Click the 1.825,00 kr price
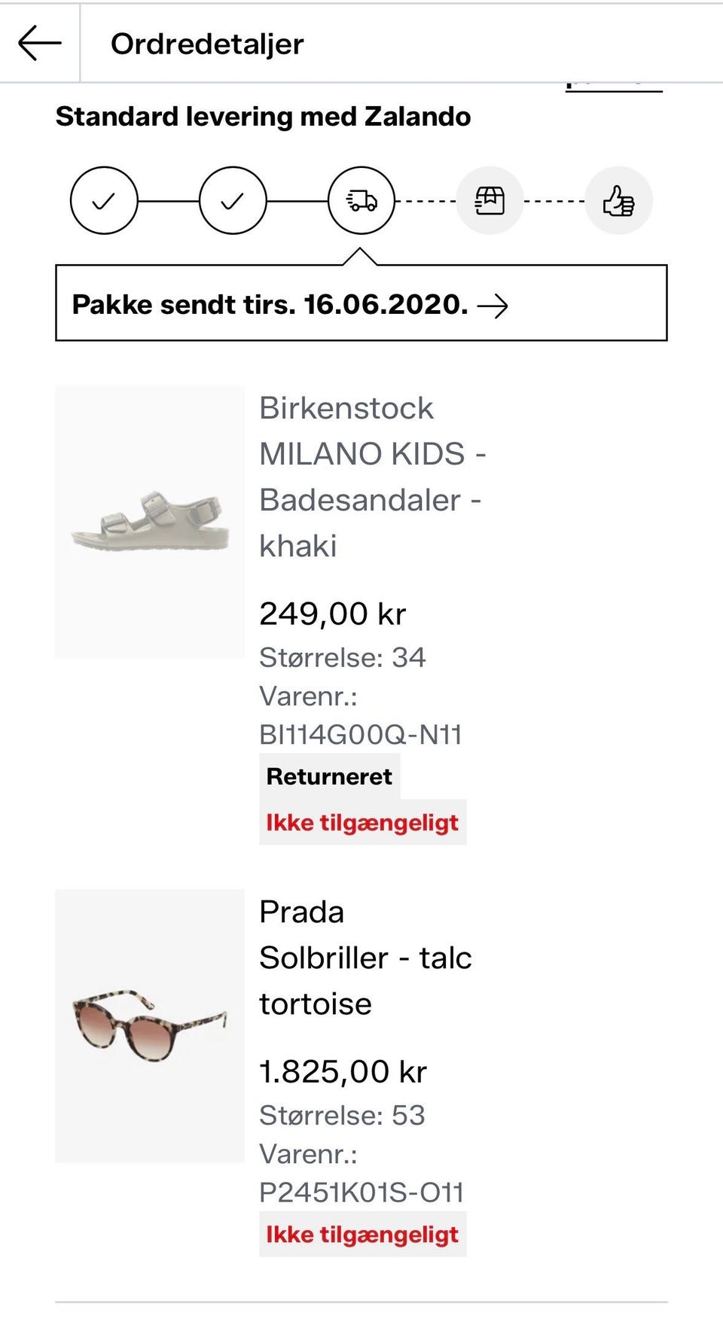 [x=343, y=1071]
